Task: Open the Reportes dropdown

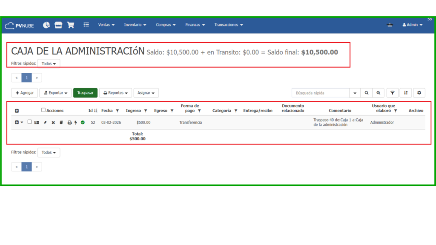Action: point(115,93)
